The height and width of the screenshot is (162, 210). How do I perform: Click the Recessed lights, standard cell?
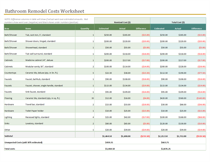coord(37,117)
